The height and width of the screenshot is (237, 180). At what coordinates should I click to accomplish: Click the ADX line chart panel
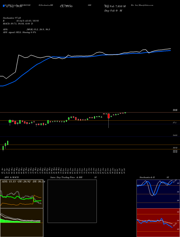pyautogui.click(x=22, y=194)
